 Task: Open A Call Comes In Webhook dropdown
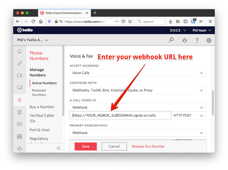pyautogui.click(x=138, y=108)
